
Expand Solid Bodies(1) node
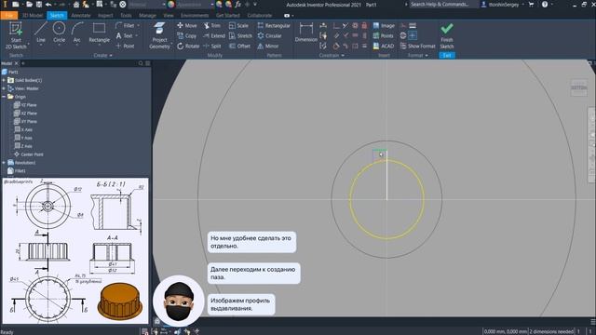click(x=4, y=80)
